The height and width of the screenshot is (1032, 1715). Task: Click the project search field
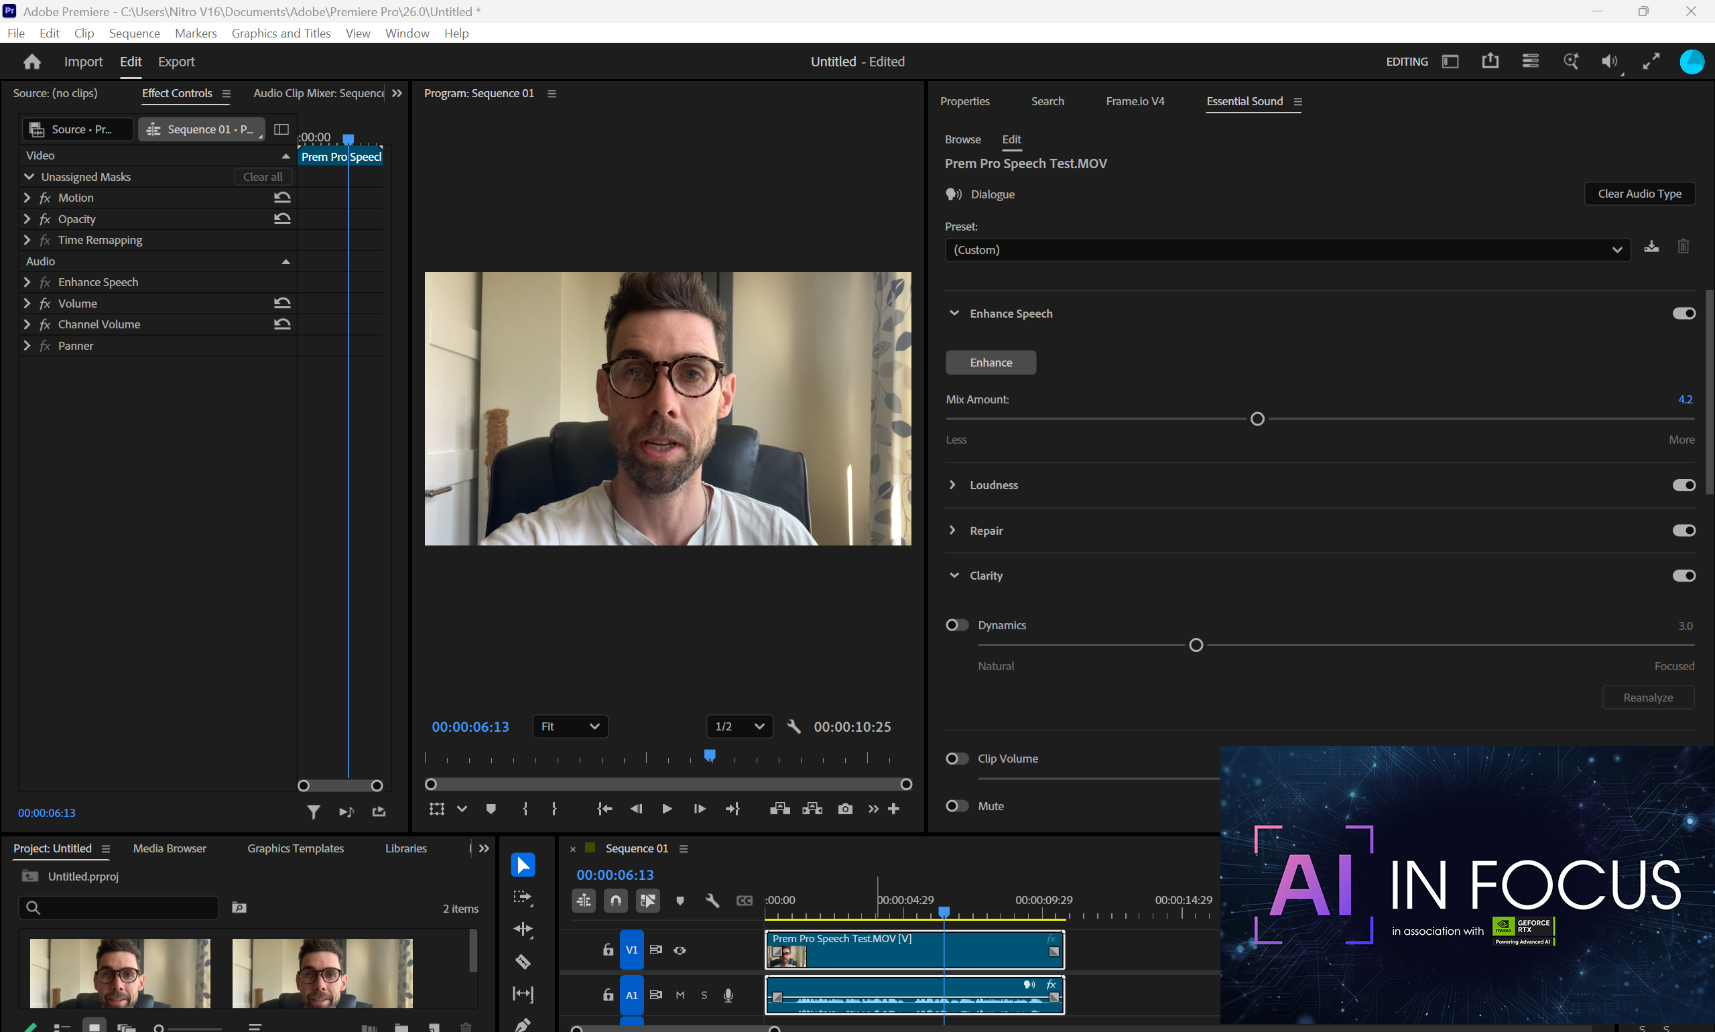coord(119,907)
